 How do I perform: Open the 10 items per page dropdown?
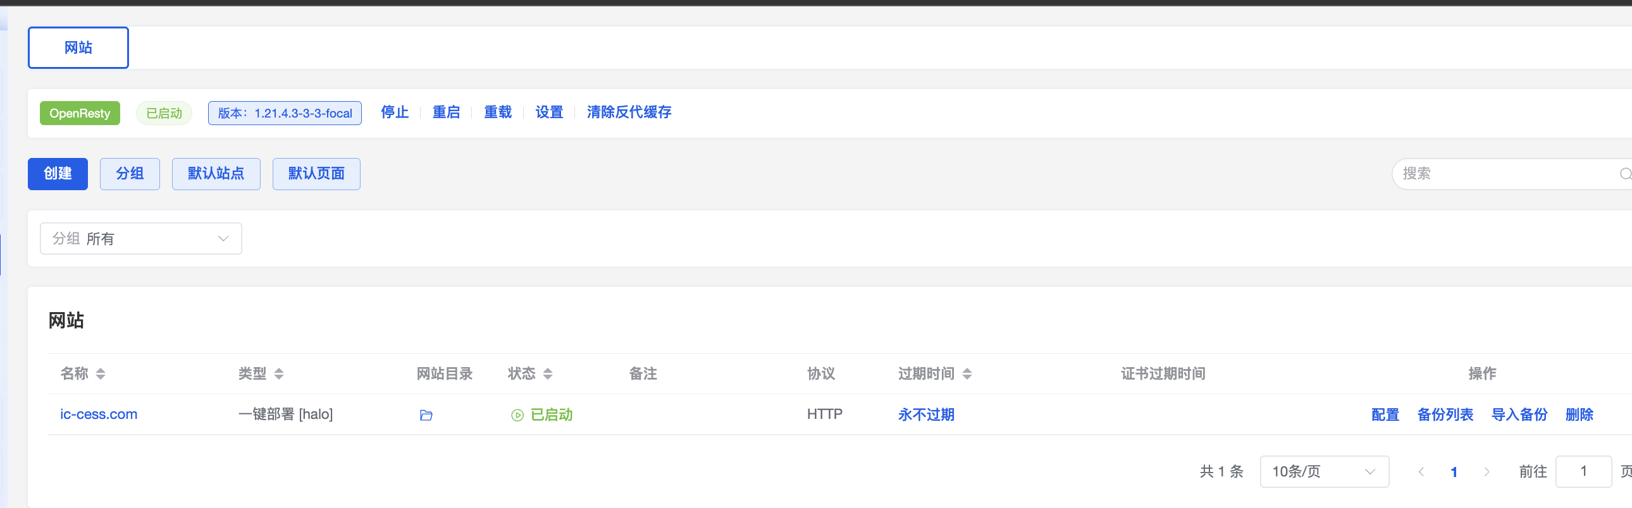1324,471
